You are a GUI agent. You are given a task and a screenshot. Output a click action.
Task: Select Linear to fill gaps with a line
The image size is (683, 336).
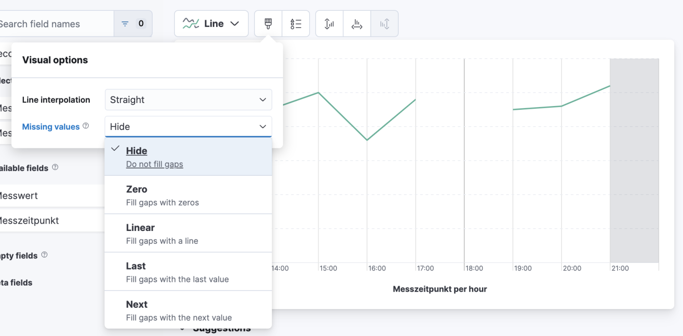tap(188, 233)
